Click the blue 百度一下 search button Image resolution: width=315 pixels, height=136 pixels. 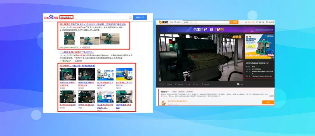tap(140, 17)
